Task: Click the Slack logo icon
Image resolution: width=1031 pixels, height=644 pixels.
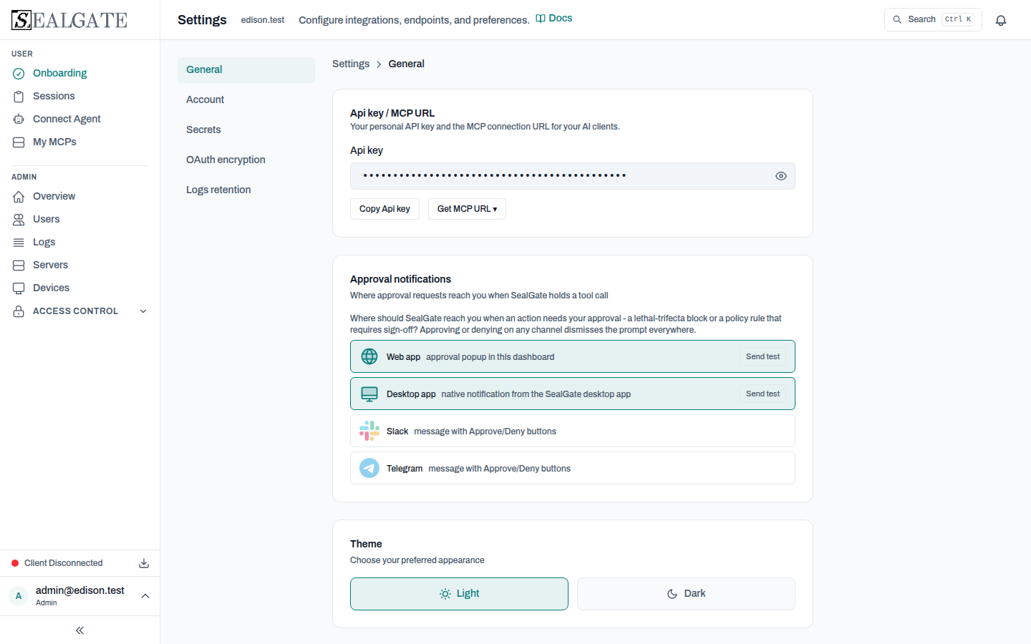Action: 369,431
